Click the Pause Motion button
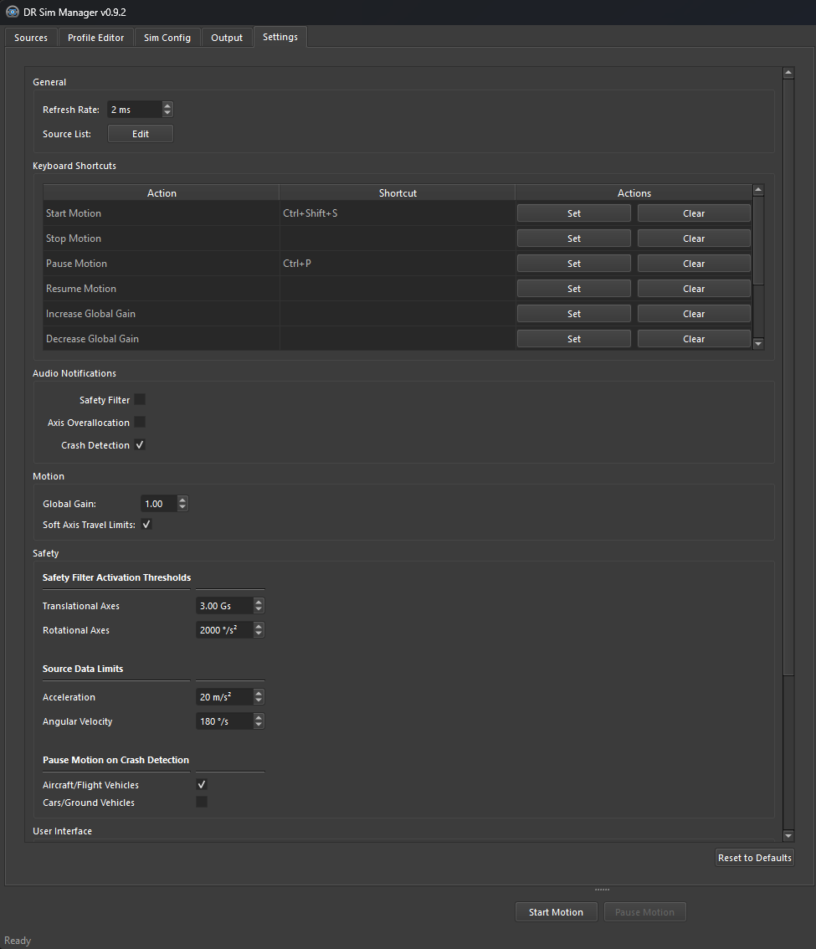 [644, 912]
